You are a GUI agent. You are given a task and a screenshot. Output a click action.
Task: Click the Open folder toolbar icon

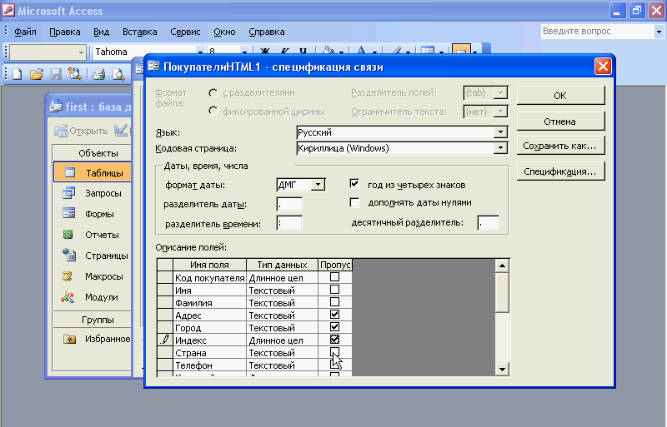[37, 74]
